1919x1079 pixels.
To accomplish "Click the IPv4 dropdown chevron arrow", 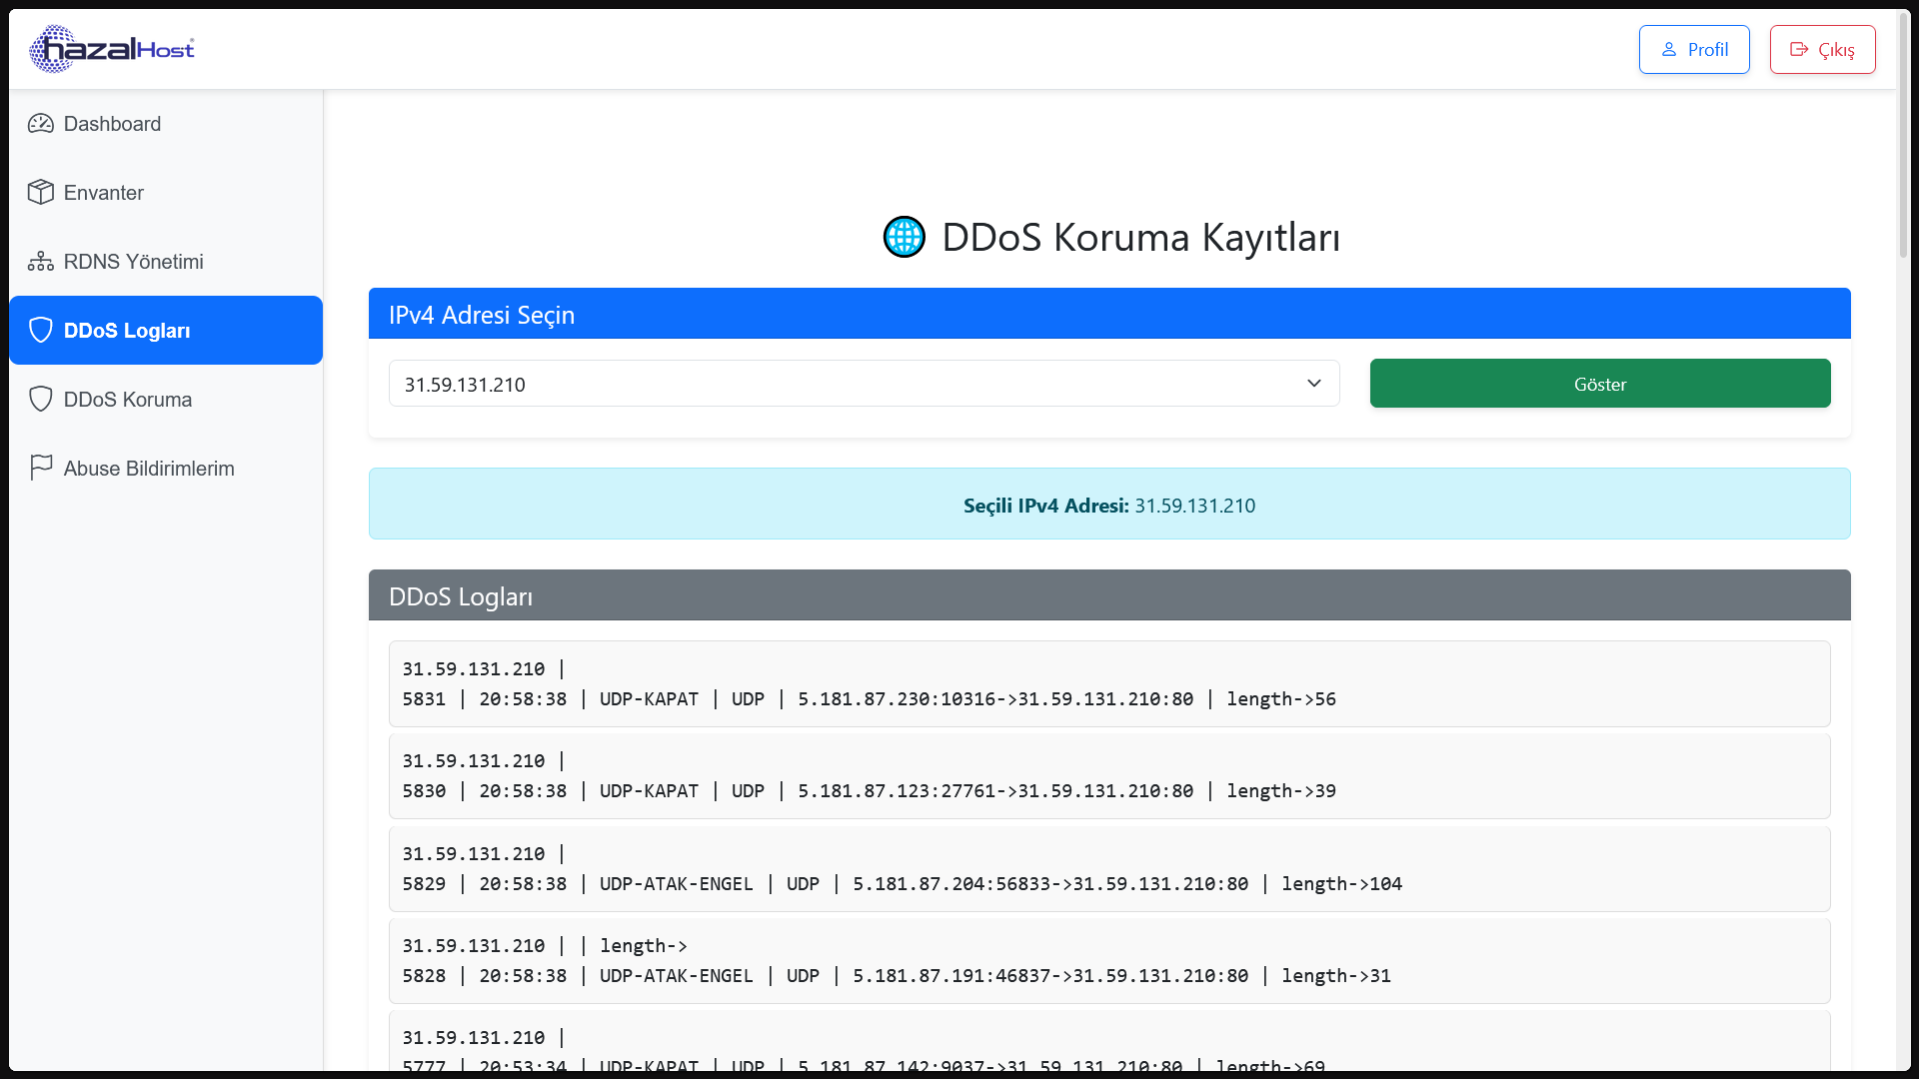I will pos(1314,384).
